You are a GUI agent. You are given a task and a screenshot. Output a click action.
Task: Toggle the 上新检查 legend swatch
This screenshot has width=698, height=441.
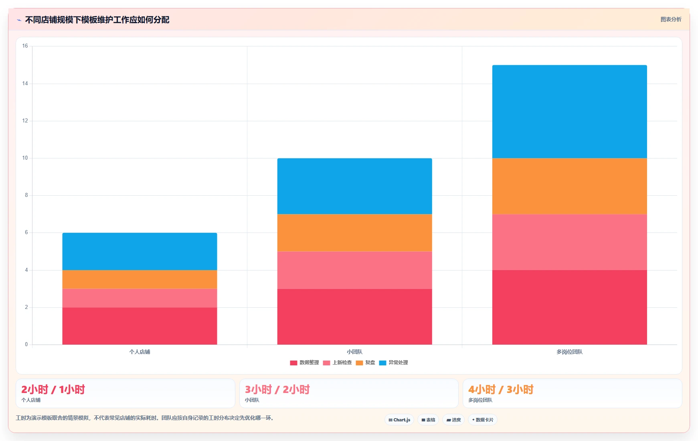coord(326,363)
